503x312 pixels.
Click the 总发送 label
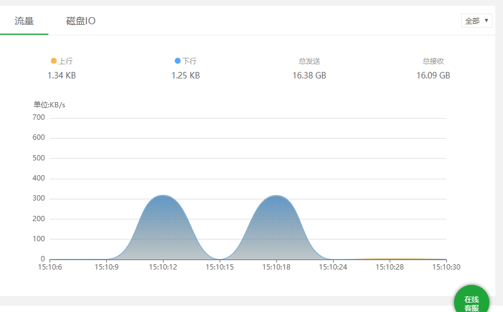click(x=309, y=61)
